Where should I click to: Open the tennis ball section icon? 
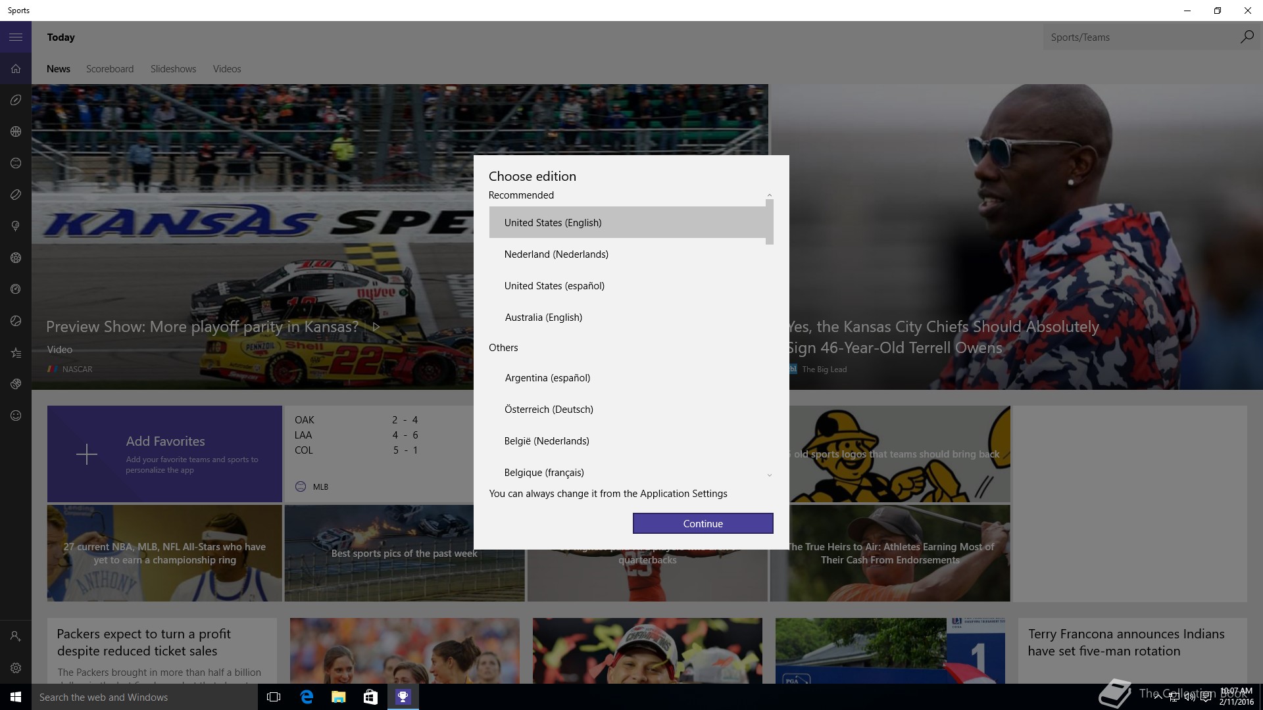(x=16, y=321)
